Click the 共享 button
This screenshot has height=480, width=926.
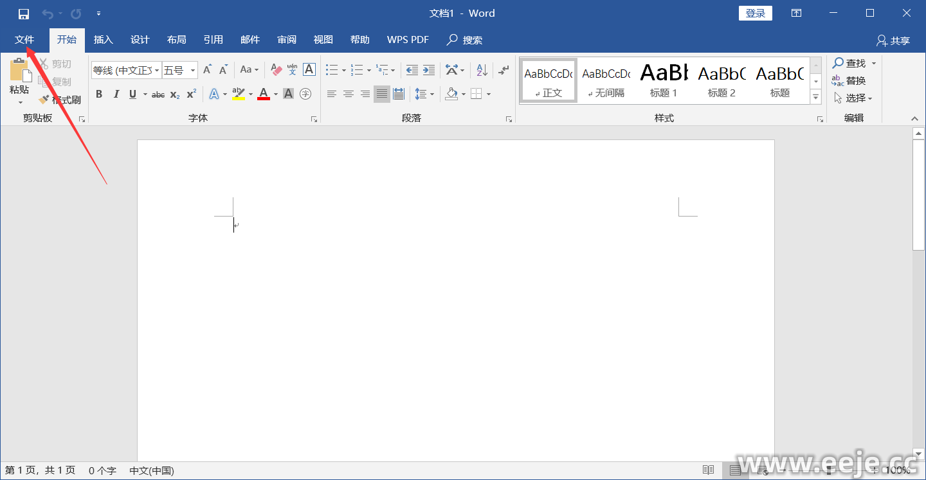click(x=893, y=40)
